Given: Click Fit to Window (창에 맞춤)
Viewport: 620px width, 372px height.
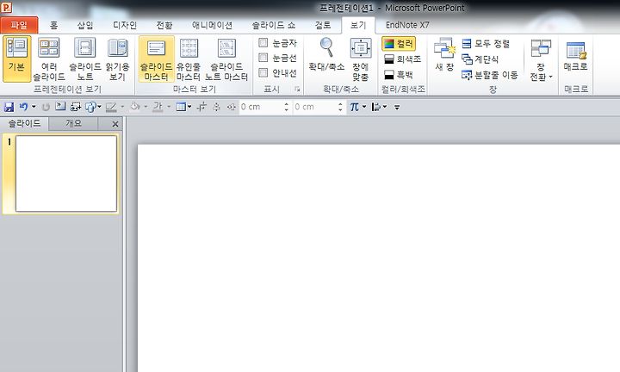Looking at the screenshot, I should pyautogui.click(x=361, y=59).
